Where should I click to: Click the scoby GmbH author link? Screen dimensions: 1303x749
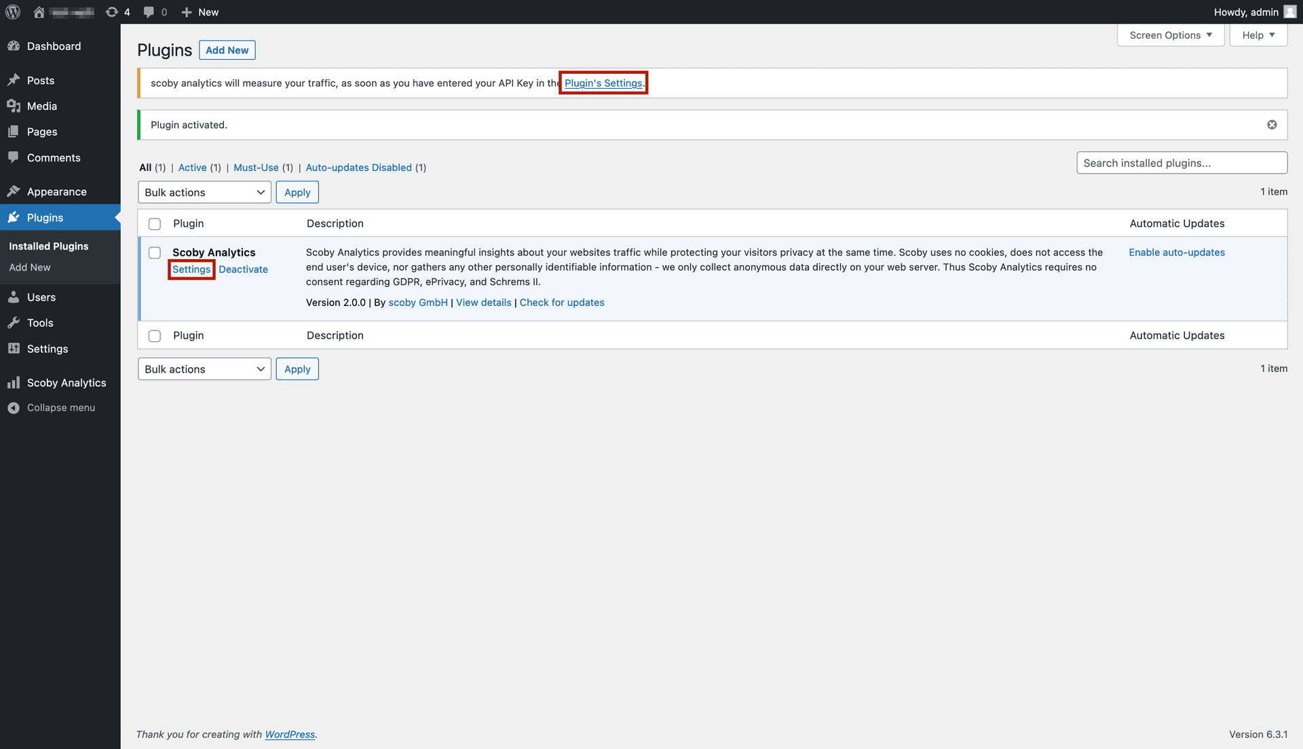(418, 302)
